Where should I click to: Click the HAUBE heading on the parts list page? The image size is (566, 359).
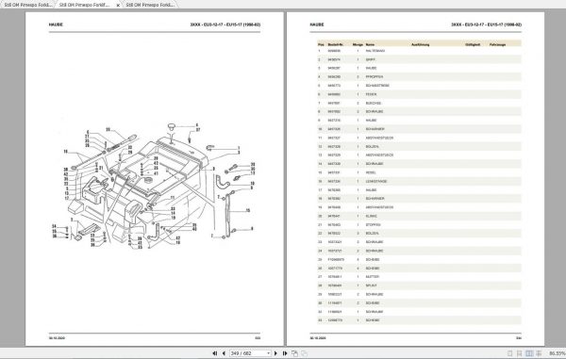pos(317,24)
